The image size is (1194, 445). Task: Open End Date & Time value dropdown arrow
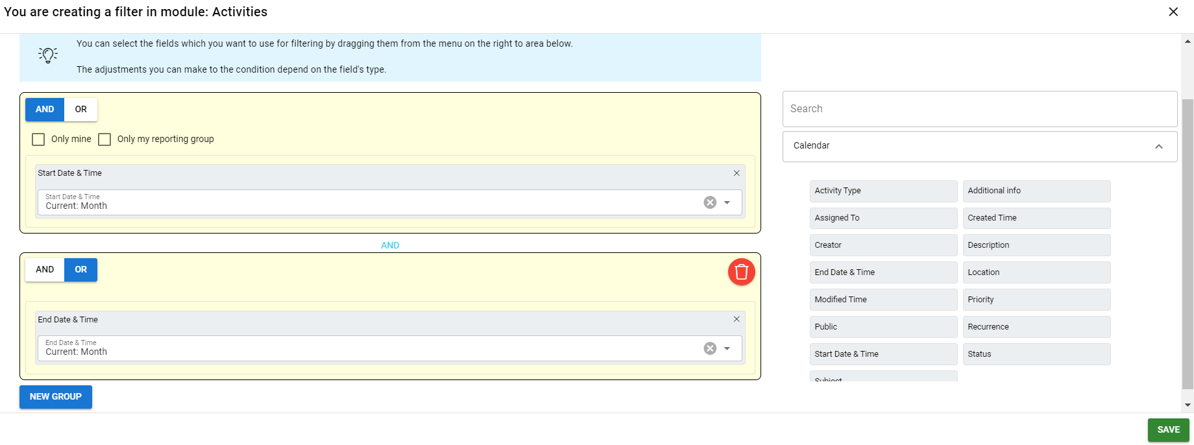[727, 348]
